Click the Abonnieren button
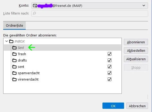 (136, 42)
